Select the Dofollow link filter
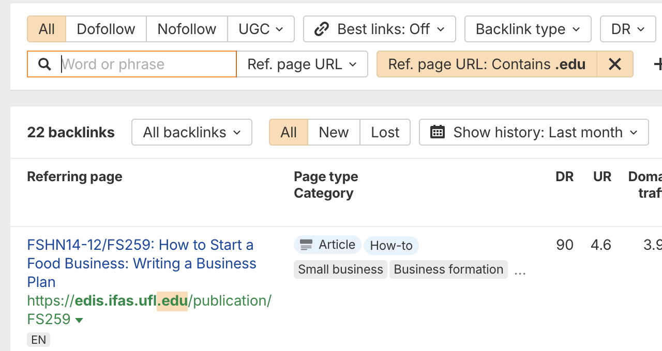The height and width of the screenshot is (351, 662). coord(106,29)
